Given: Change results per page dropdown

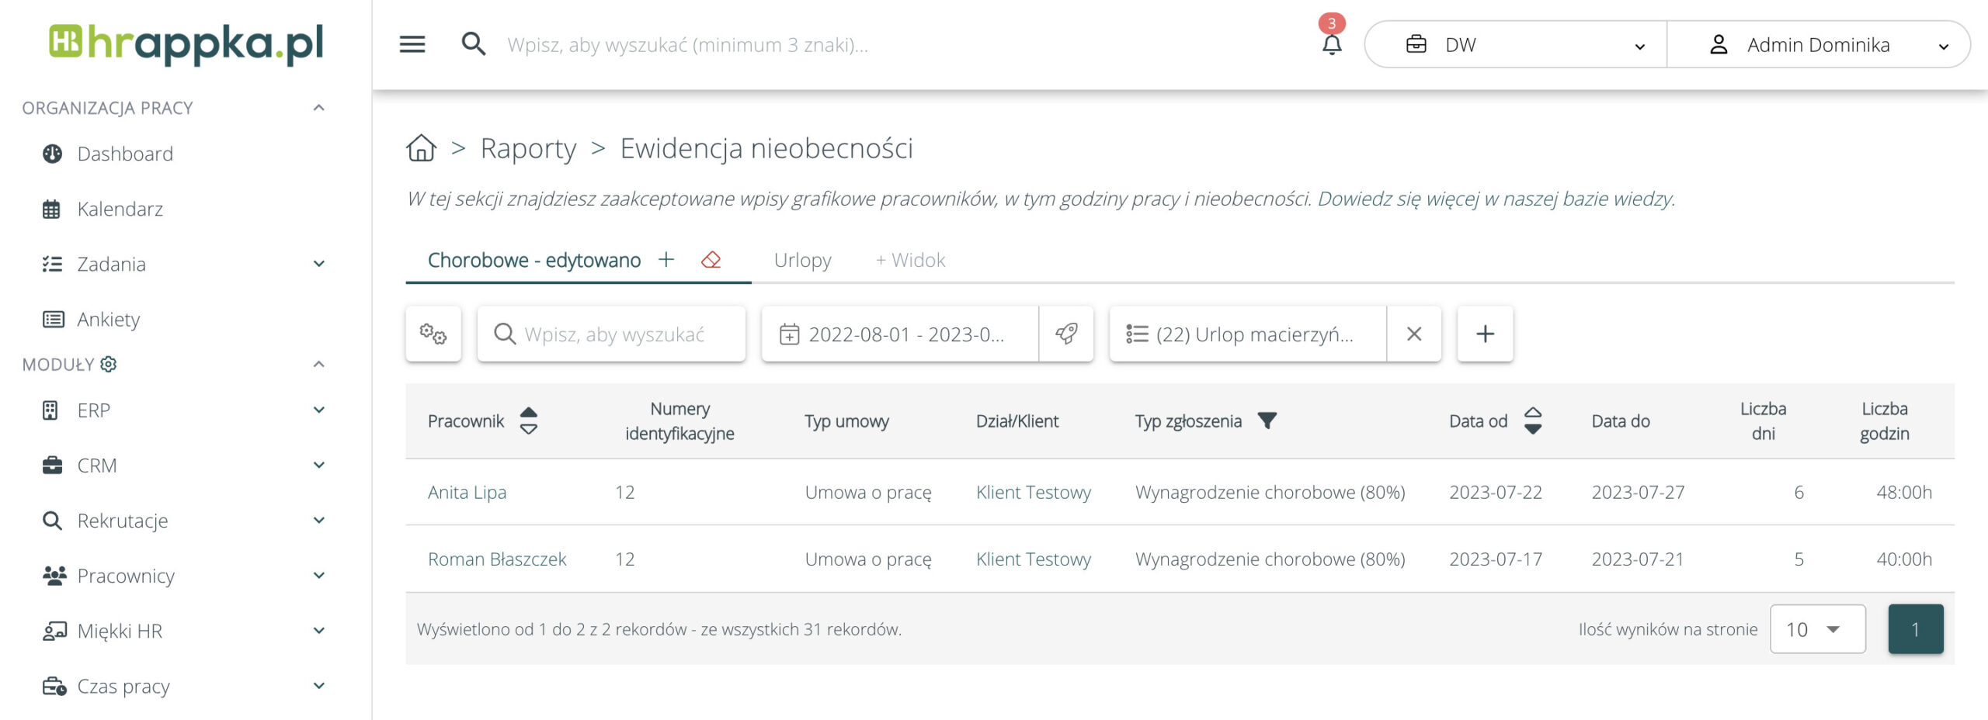Looking at the screenshot, I should tap(1817, 629).
